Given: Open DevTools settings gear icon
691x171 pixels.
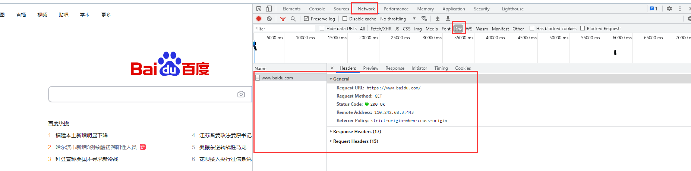Looking at the screenshot, I should coord(669,9).
